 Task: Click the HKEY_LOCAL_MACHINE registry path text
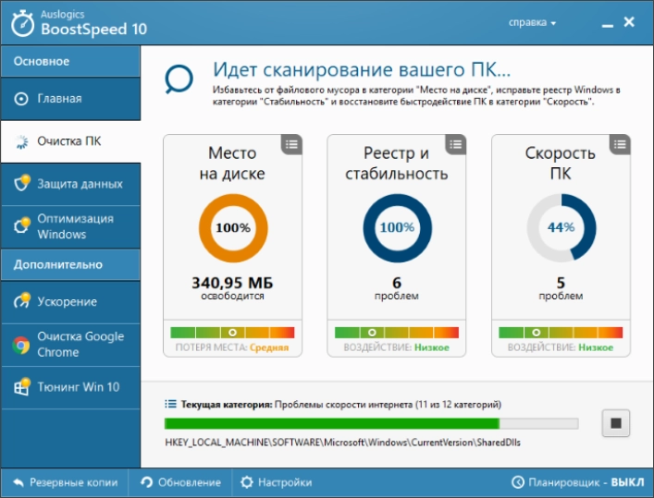(342, 443)
